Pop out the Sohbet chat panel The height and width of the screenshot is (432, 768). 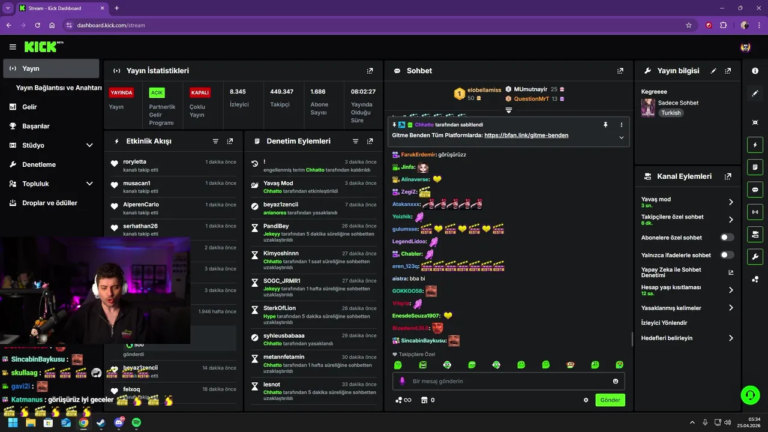620,71
